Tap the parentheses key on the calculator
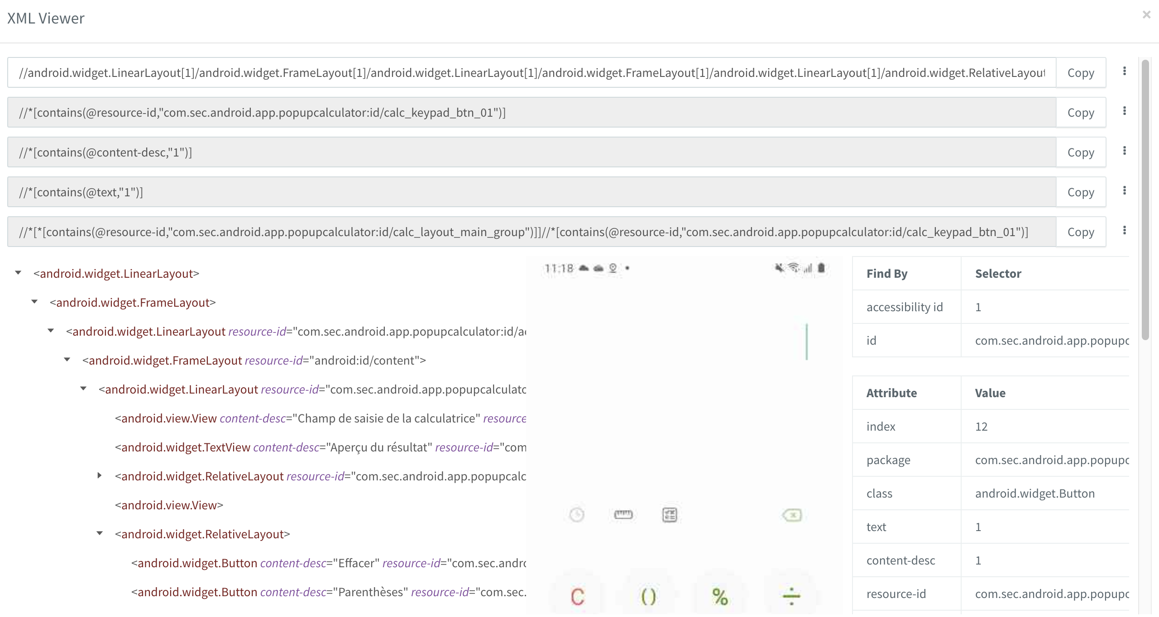 pos(648,596)
